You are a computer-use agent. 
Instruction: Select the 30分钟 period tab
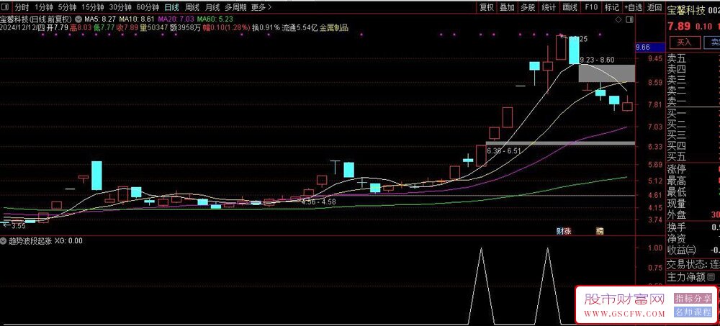pyautogui.click(x=120, y=7)
